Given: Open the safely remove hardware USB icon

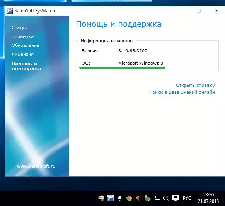Looking at the screenshot, I should coord(147,198).
